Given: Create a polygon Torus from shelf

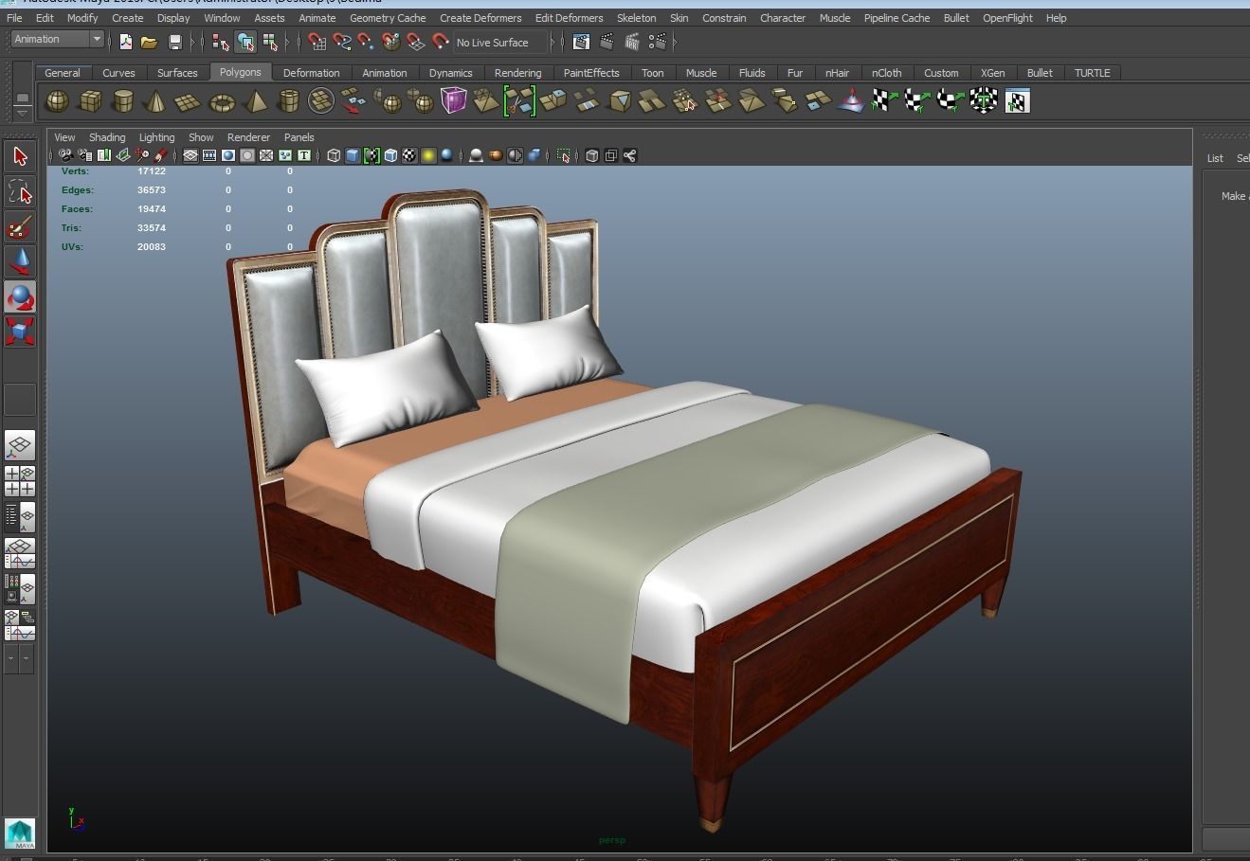Looking at the screenshot, I should tap(222, 100).
